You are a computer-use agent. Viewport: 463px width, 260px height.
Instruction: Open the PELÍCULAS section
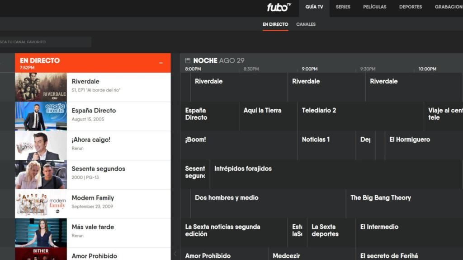(x=374, y=7)
